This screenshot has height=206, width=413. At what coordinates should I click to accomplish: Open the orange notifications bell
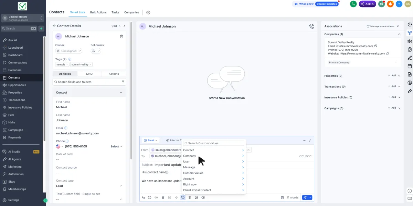(390, 4)
